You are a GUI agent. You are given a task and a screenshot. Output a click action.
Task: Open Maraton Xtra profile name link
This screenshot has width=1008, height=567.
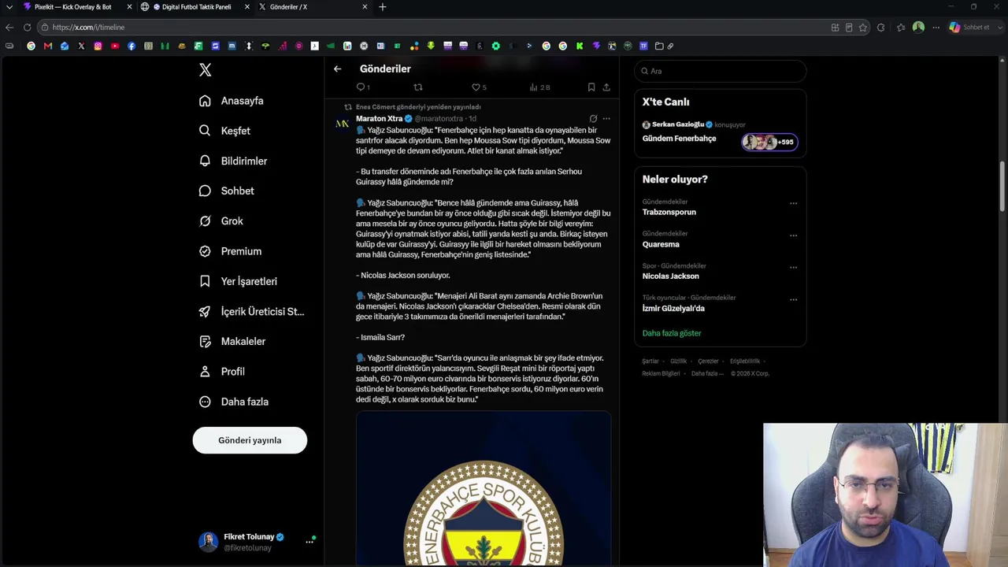point(379,119)
